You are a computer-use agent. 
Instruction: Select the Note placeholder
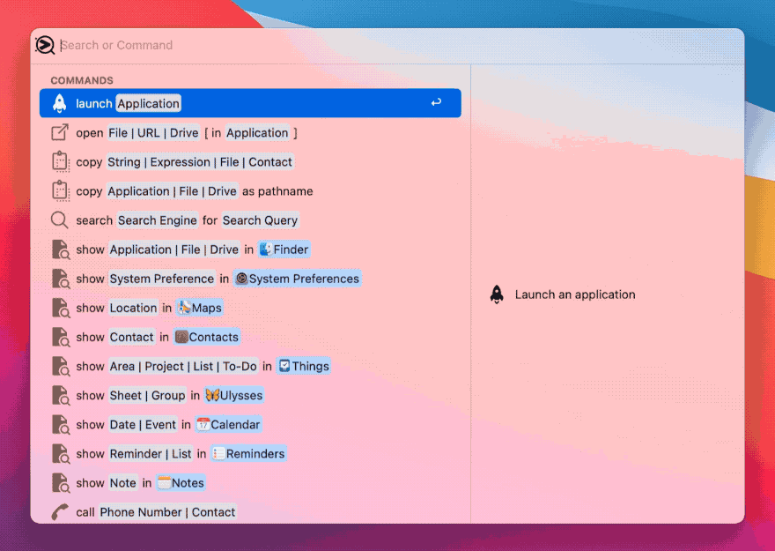coord(123,483)
